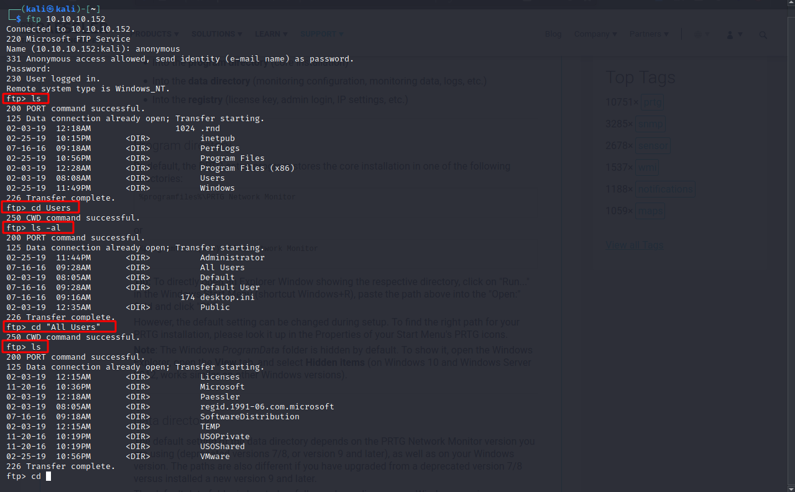Click the 'ftp> cd "All Users"' command line

pyautogui.click(x=53, y=327)
